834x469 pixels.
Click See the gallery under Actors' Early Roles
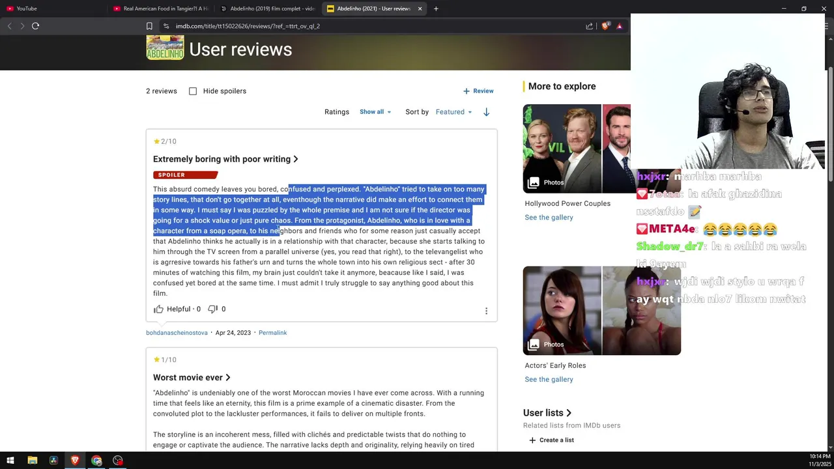point(549,380)
